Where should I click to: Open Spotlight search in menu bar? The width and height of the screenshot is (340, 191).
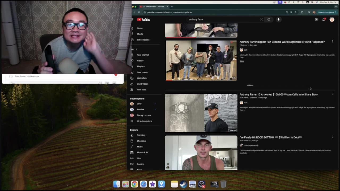303,2
